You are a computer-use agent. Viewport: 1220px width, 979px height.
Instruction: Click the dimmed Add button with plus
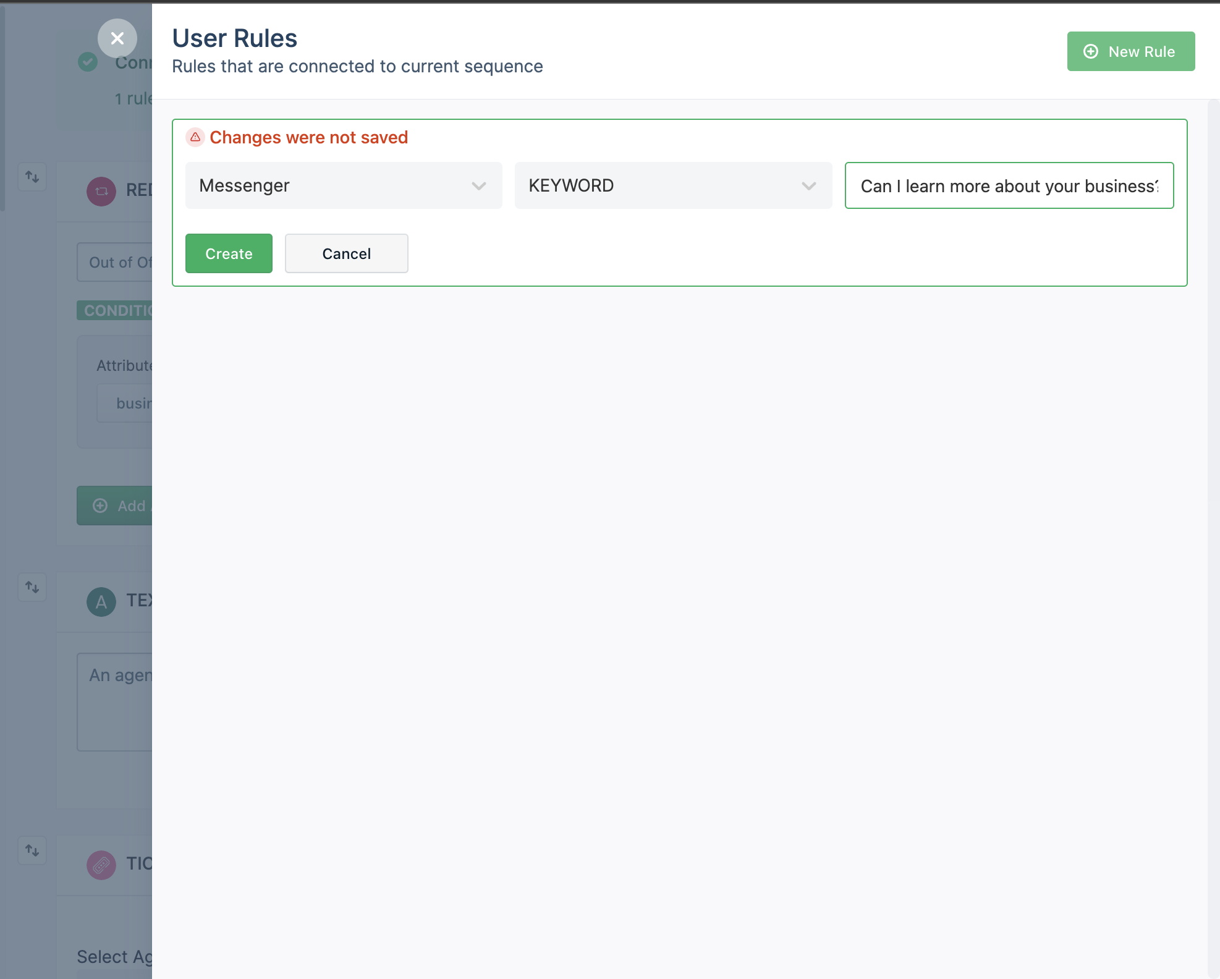117,506
